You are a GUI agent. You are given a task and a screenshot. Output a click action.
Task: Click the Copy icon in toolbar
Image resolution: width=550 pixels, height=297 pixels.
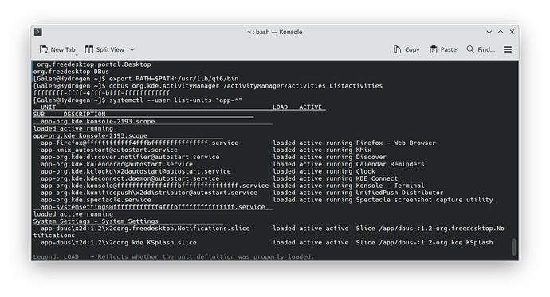coord(397,49)
